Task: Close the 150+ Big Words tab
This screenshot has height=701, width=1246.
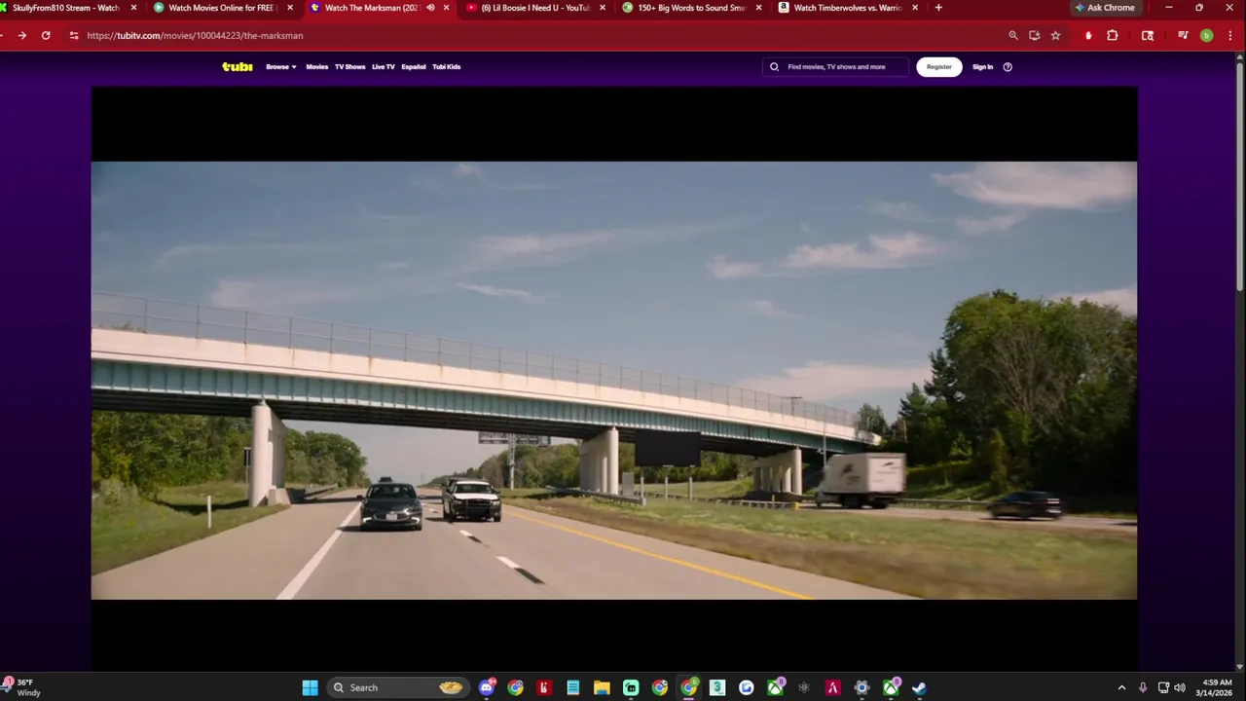Action: click(x=758, y=8)
